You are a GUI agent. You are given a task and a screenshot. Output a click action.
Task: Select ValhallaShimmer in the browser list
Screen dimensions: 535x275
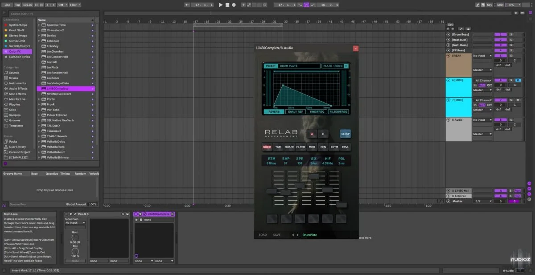66,157
